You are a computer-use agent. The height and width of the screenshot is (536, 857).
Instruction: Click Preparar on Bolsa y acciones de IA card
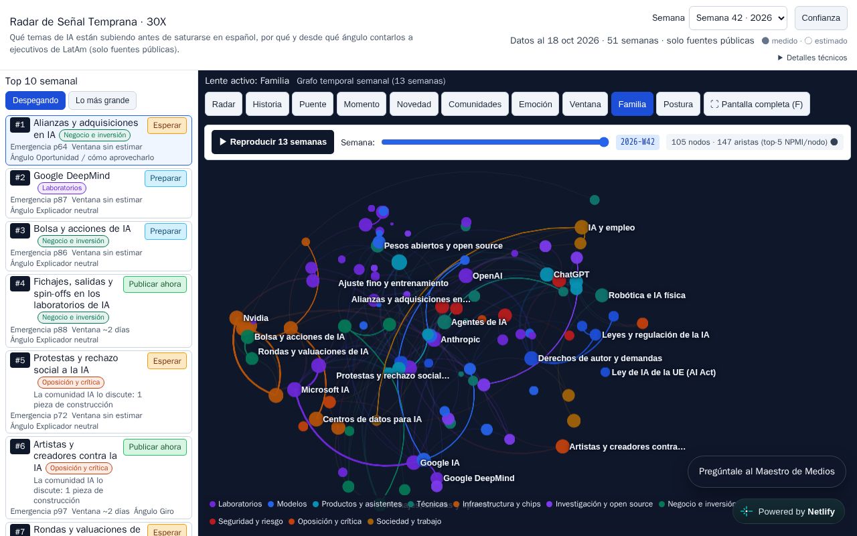pos(165,231)
